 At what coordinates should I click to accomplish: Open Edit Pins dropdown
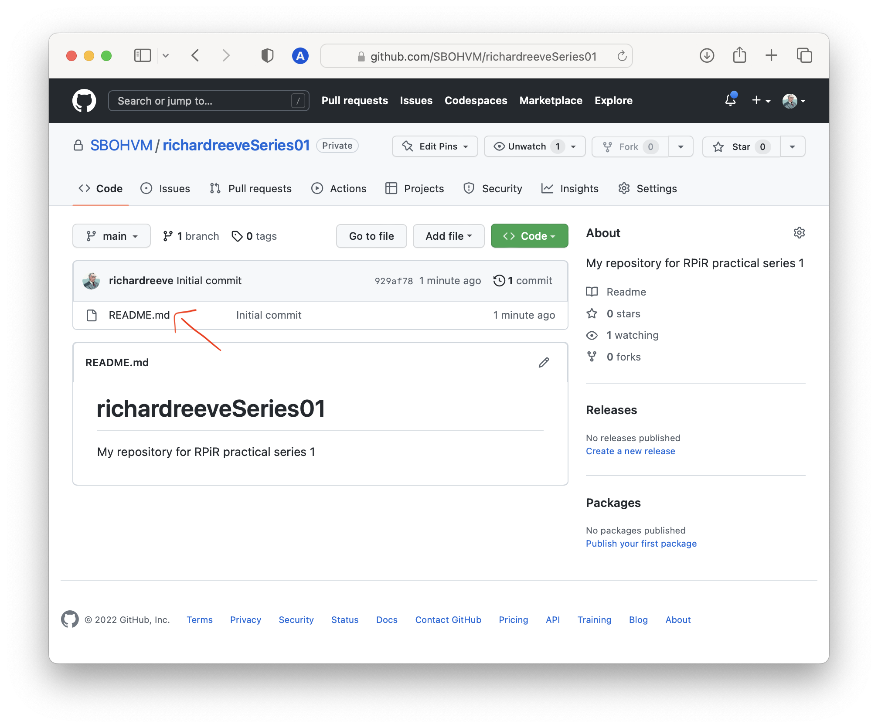coord(435,146)
